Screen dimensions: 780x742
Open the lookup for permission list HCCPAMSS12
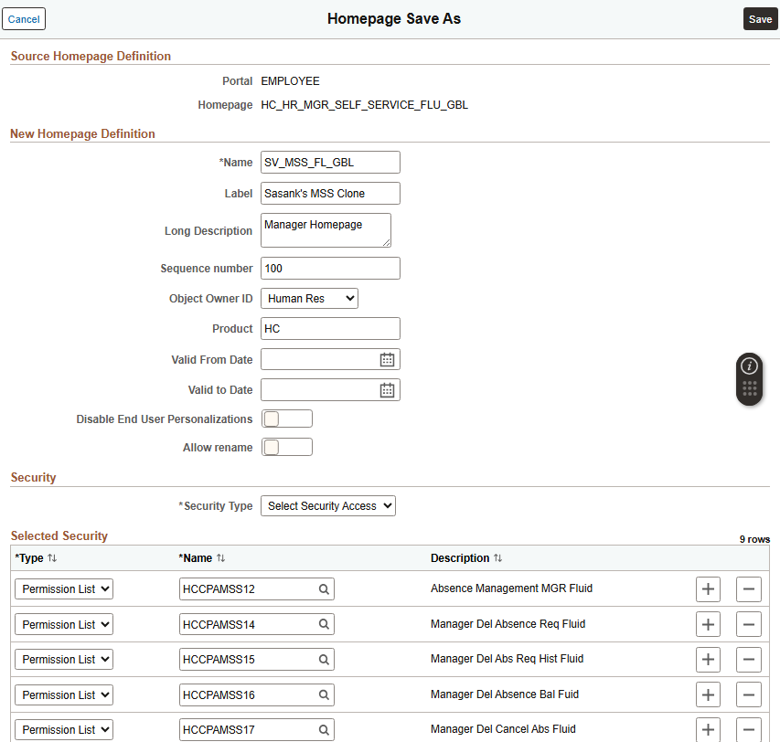pyautogui.click(x=325, y=588)
